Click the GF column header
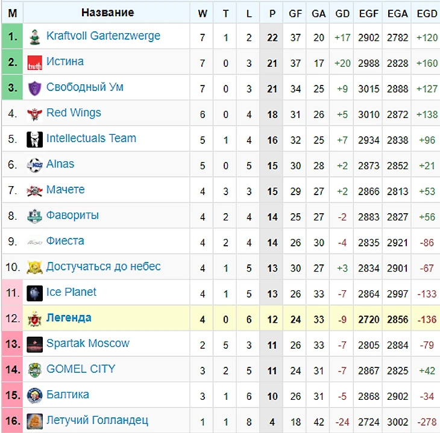The height and width of the screenshot is (433, 440). pyautogui.click(x=295, y=13)
